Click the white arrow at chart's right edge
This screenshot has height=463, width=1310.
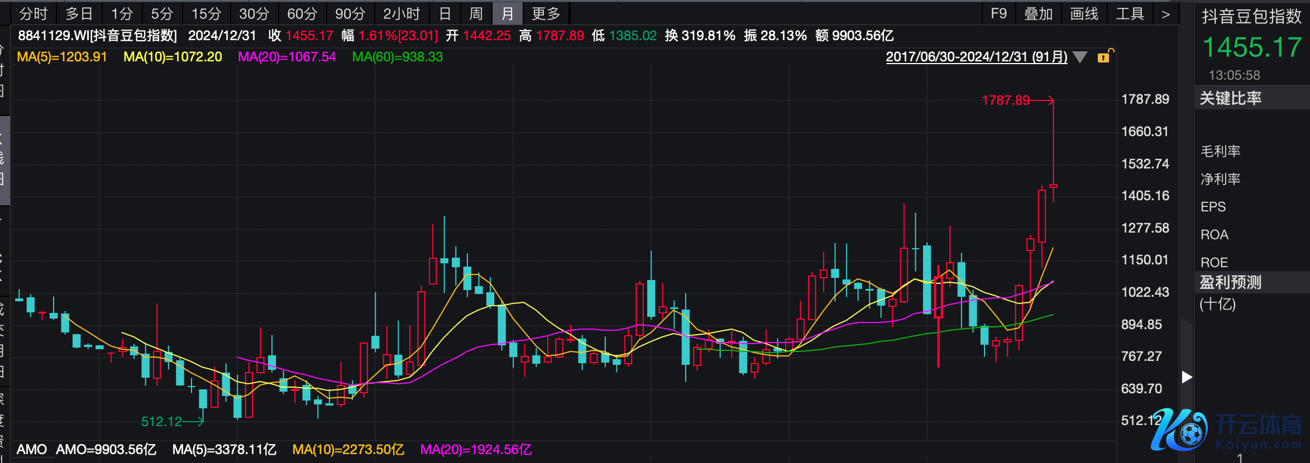1187,377
